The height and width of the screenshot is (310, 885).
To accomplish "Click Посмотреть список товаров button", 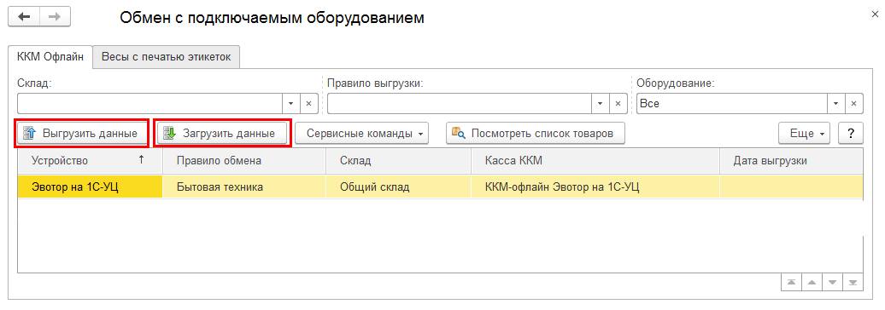I will pyautogui.click(x=536, y=134).
